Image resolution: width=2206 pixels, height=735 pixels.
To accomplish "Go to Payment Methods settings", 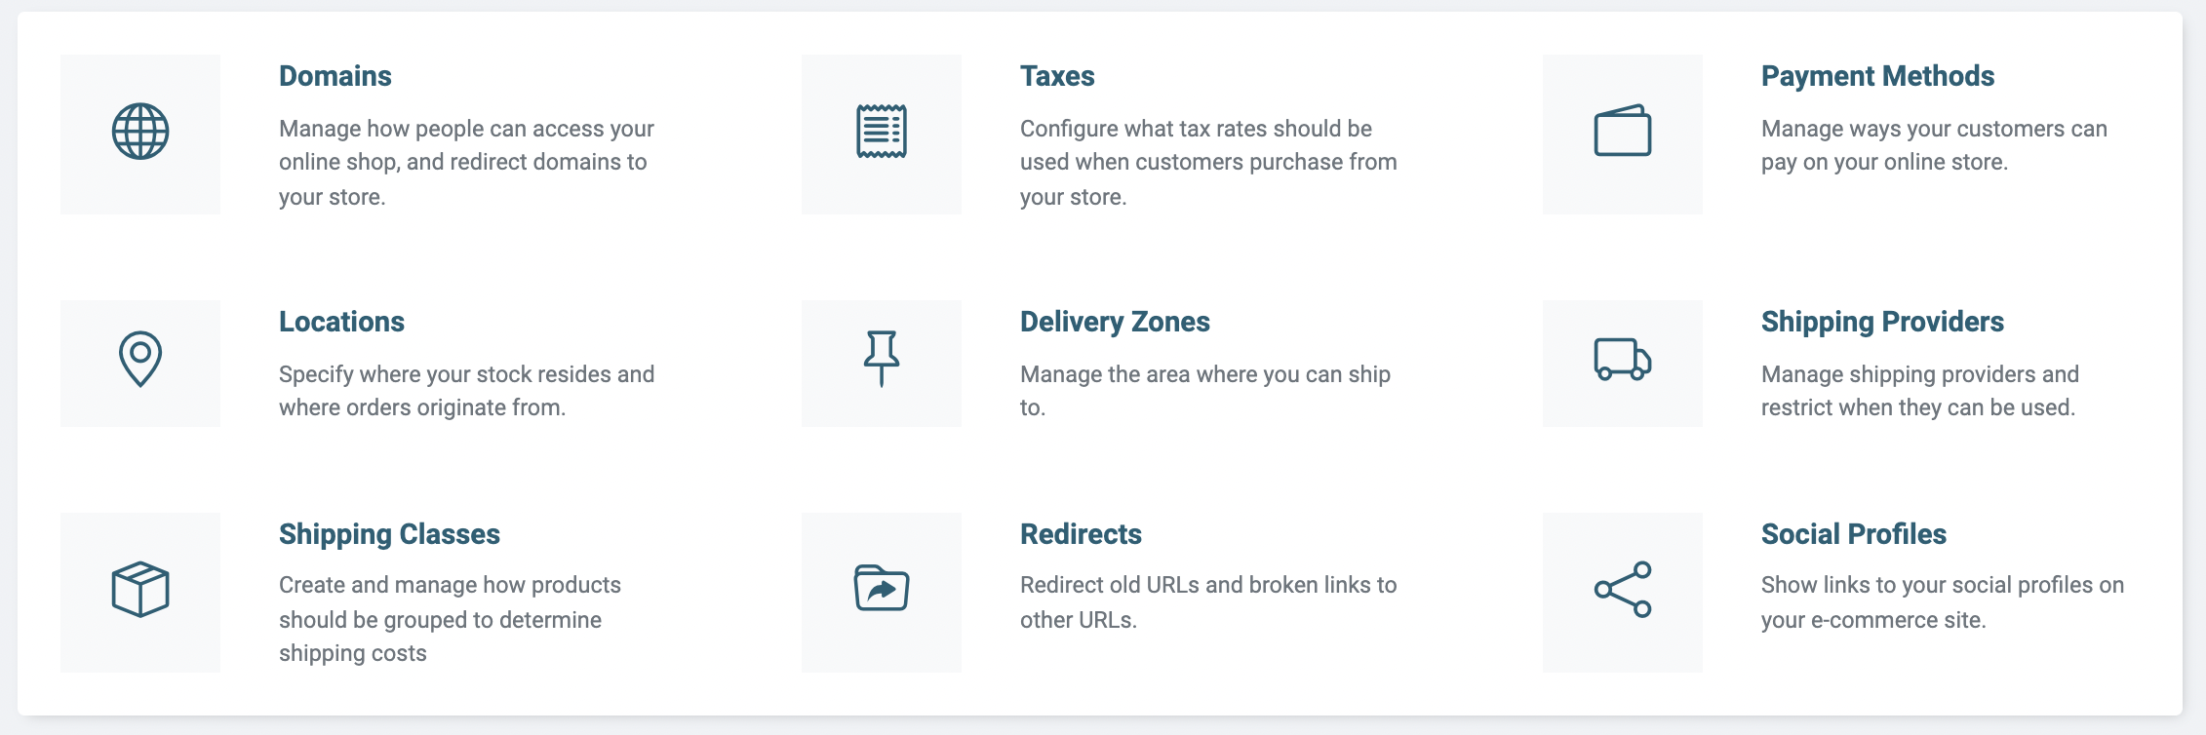I will [1877, 76].
